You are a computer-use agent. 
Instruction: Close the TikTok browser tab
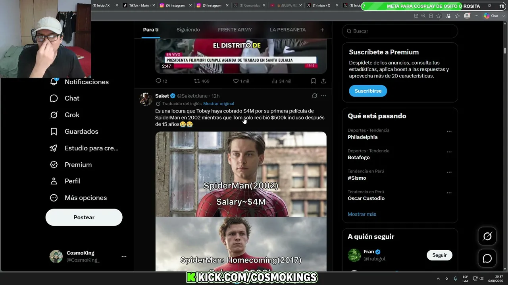click(x=154, y=6)
